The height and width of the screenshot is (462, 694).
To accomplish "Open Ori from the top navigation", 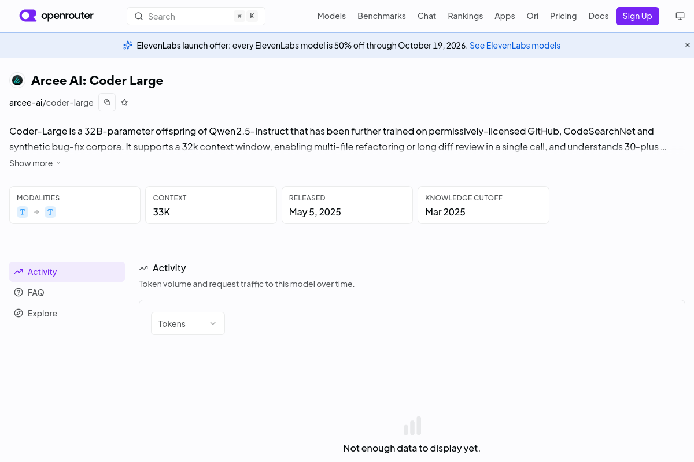I will tap(533, 16).
